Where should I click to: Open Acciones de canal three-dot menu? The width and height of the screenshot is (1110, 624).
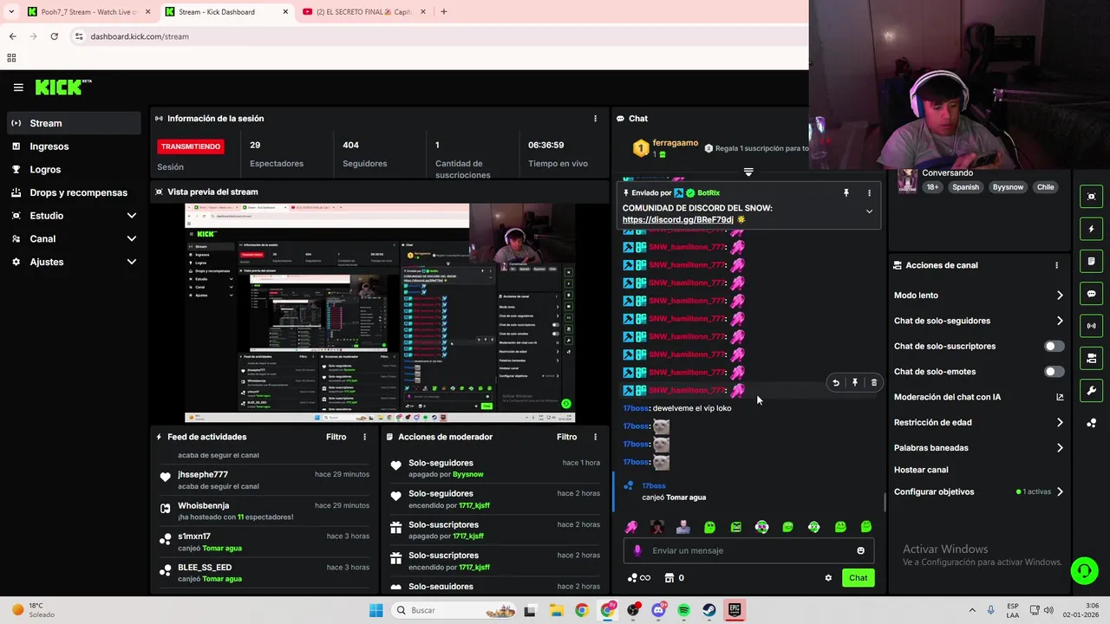pyautogui.click(x=1056, y=265)
